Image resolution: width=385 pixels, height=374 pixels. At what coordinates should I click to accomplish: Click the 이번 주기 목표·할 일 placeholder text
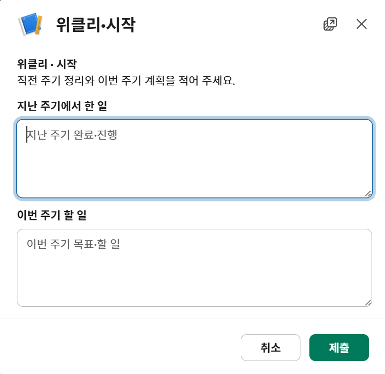74,244
